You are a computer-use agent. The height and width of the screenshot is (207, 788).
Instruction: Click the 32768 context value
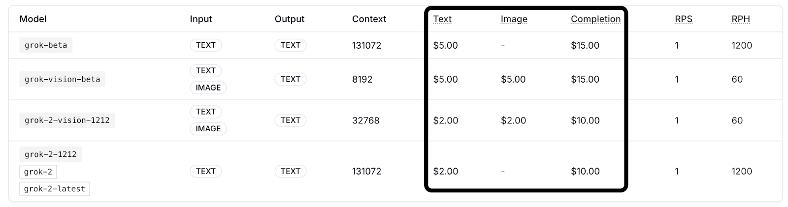click(365, 120)
